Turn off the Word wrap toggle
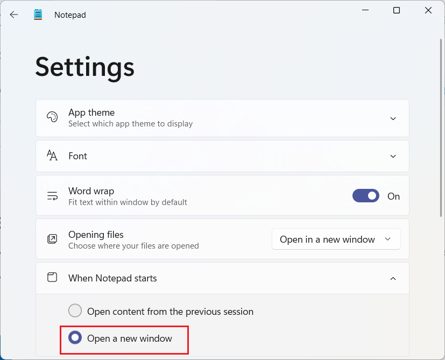The image size is (445, 360). [366, 196]
